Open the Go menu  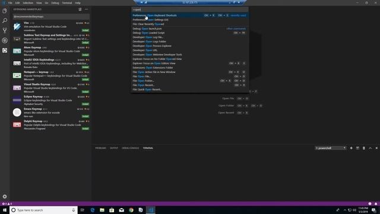(x=46, y=3)
